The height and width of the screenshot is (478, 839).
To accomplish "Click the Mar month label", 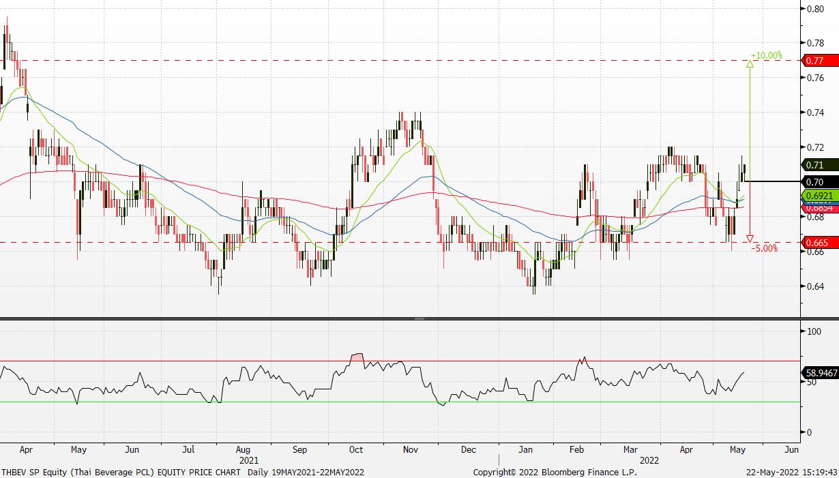I will tap(631, 450).
